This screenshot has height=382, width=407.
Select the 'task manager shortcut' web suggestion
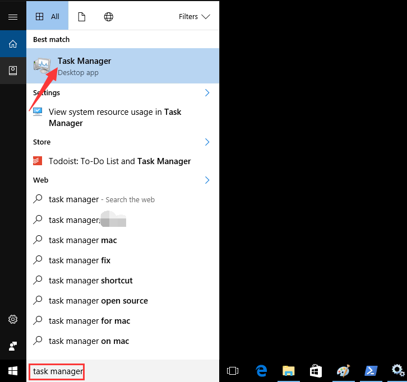[x=91, y=281]
